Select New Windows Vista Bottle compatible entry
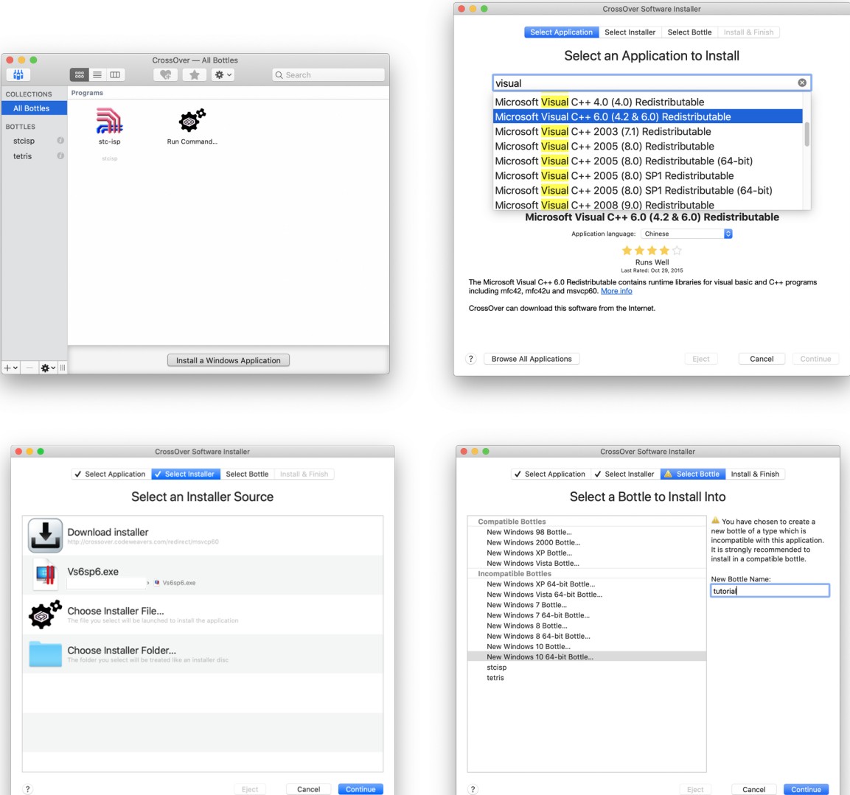Image resolution: width=850 pixels, height=795 pixels. tap(587, 563)
